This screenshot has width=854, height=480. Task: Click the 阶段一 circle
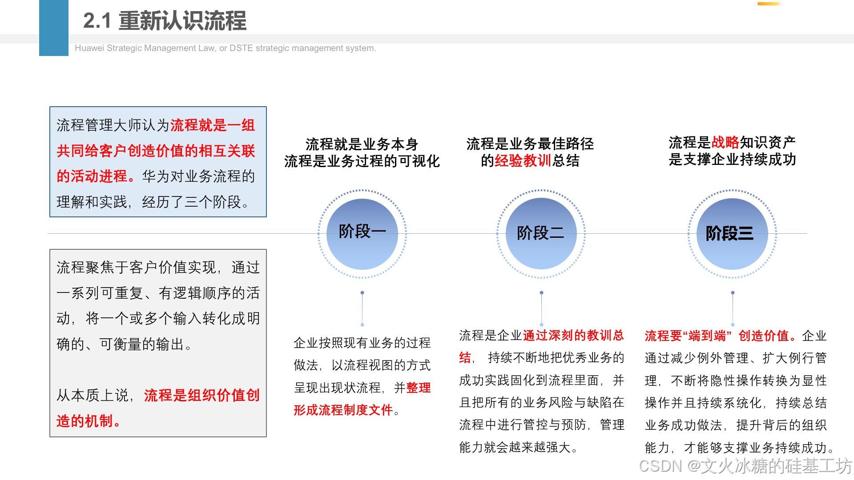362,234
